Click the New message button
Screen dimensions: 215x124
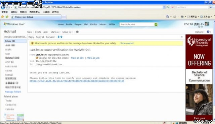30,32
